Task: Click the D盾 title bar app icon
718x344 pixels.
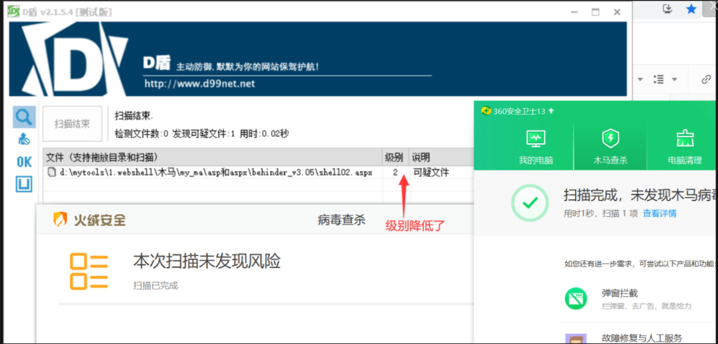Action: [13, 11]
